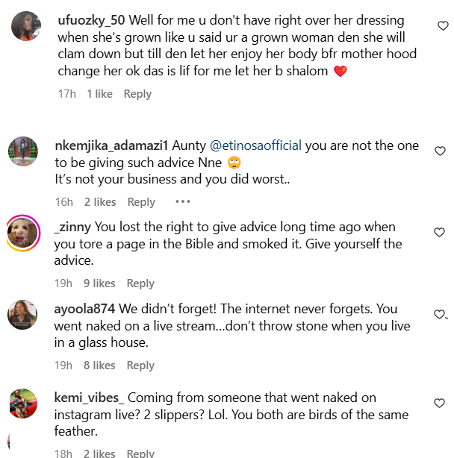Open kemi_vibes_'s profile picture
This screenshot has width=454, height=458.
[23, 404]
